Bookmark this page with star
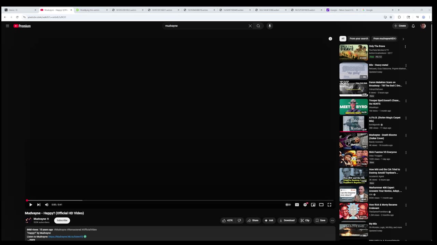 point(391,17)
